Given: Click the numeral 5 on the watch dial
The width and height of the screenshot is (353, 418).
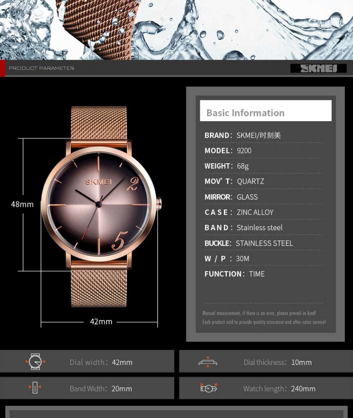Looking at the screenshot, I should pos(119,241).
